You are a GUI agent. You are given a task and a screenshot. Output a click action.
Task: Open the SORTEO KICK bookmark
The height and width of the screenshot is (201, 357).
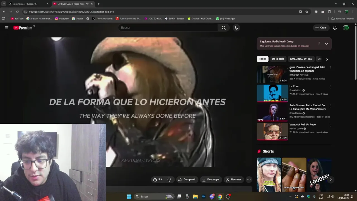153,19
